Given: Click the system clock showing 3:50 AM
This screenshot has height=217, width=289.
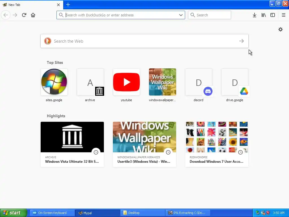Looking at the screenshot, I should (x=279, y=213).
